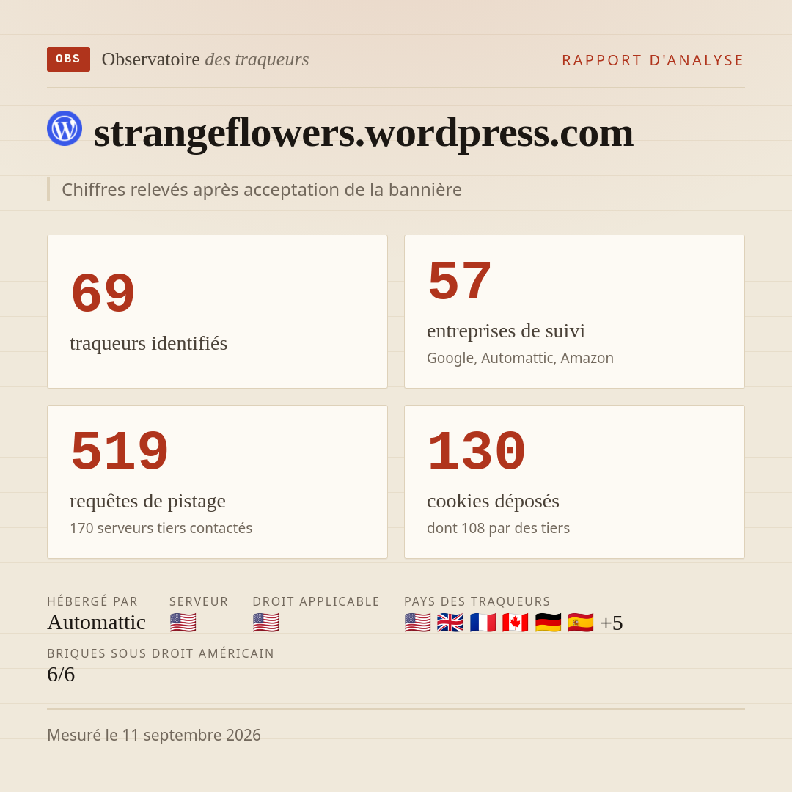
Task: Open the Observatoire des traqueurs title
Action: click(x=205, y=59)
